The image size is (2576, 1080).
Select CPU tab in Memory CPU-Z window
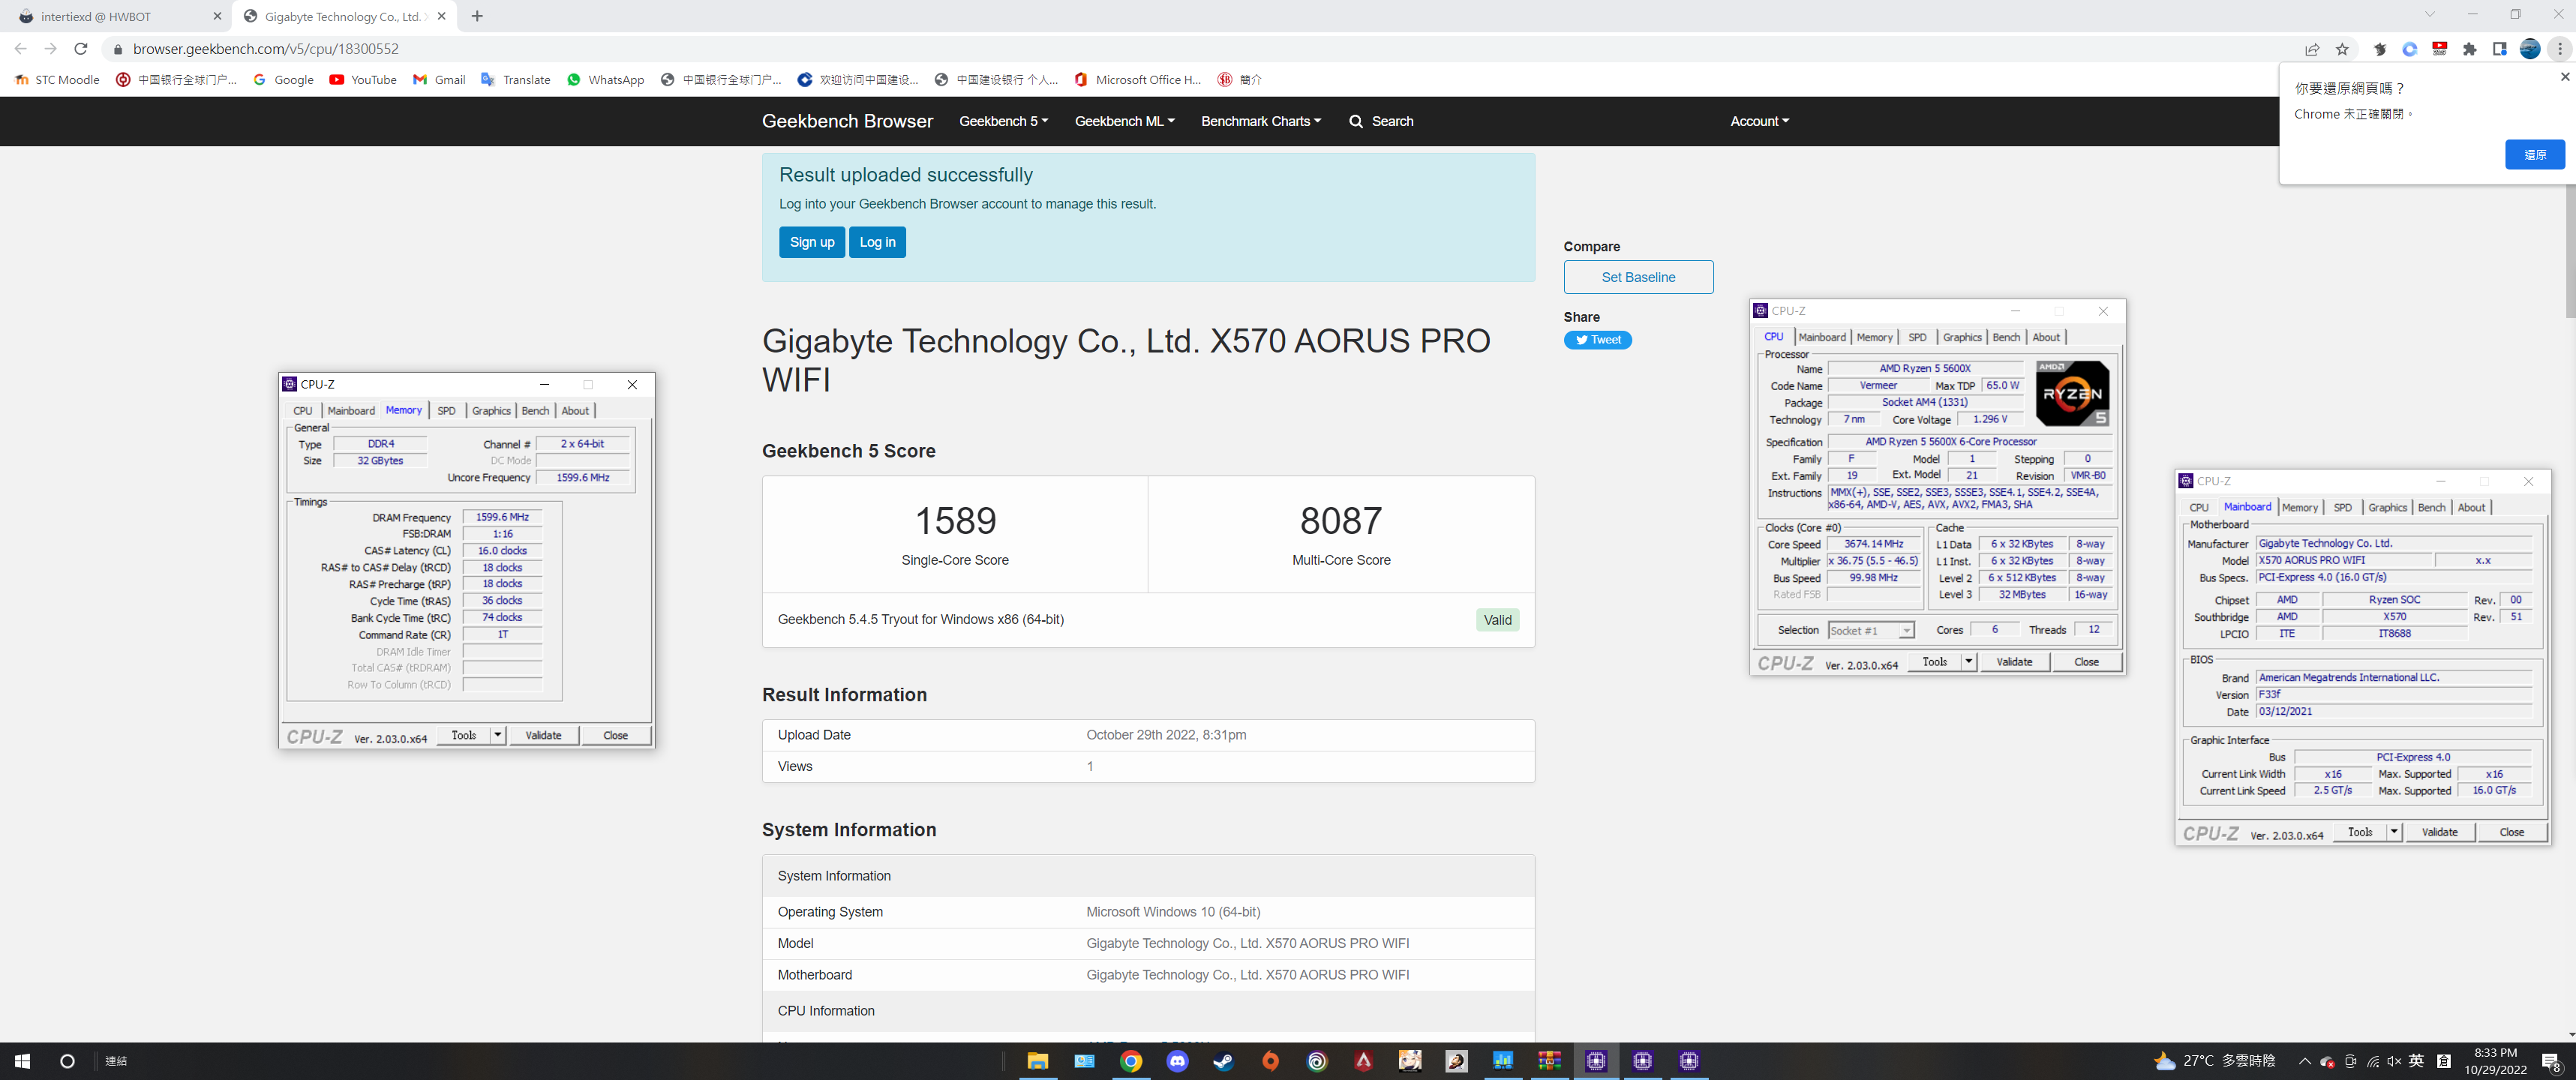click(303, 411)
